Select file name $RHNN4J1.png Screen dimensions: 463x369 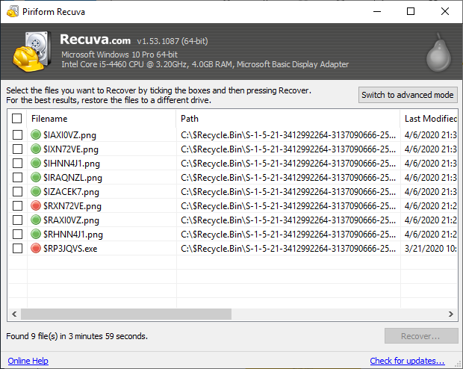(x=73, y=235)
